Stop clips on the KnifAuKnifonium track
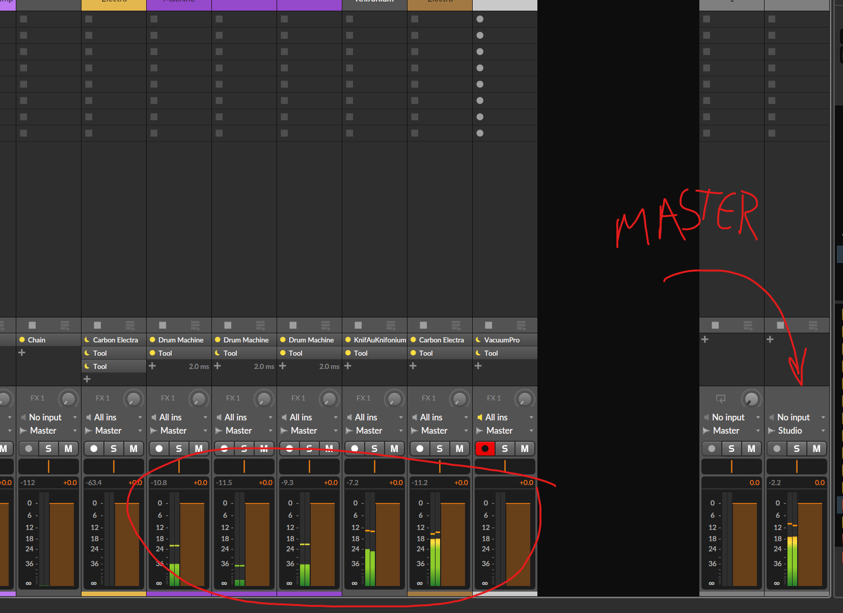Viewport: 843px width, 613px height. click(358, 325)
